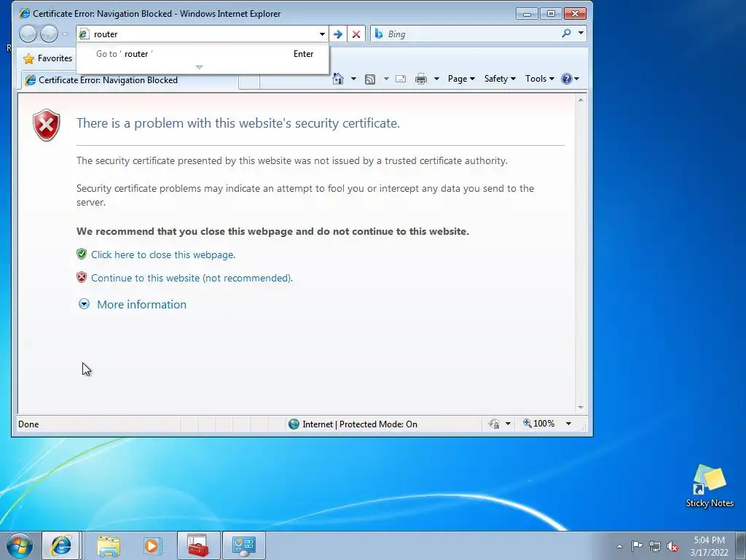Viewport: 746px width, 560px height.
Task: Open the Help dropdown arrow
Action: tap(577, 79)
